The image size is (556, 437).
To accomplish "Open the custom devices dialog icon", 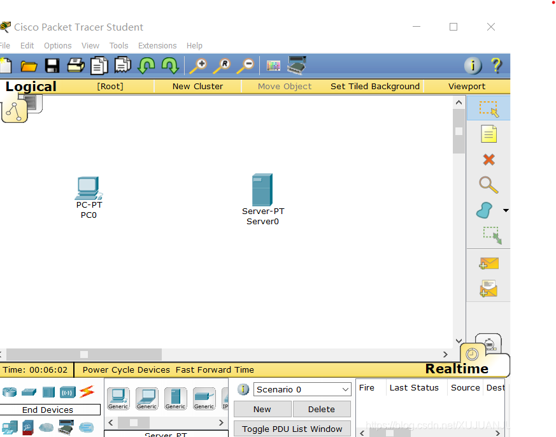I will [x=296, y=65].
